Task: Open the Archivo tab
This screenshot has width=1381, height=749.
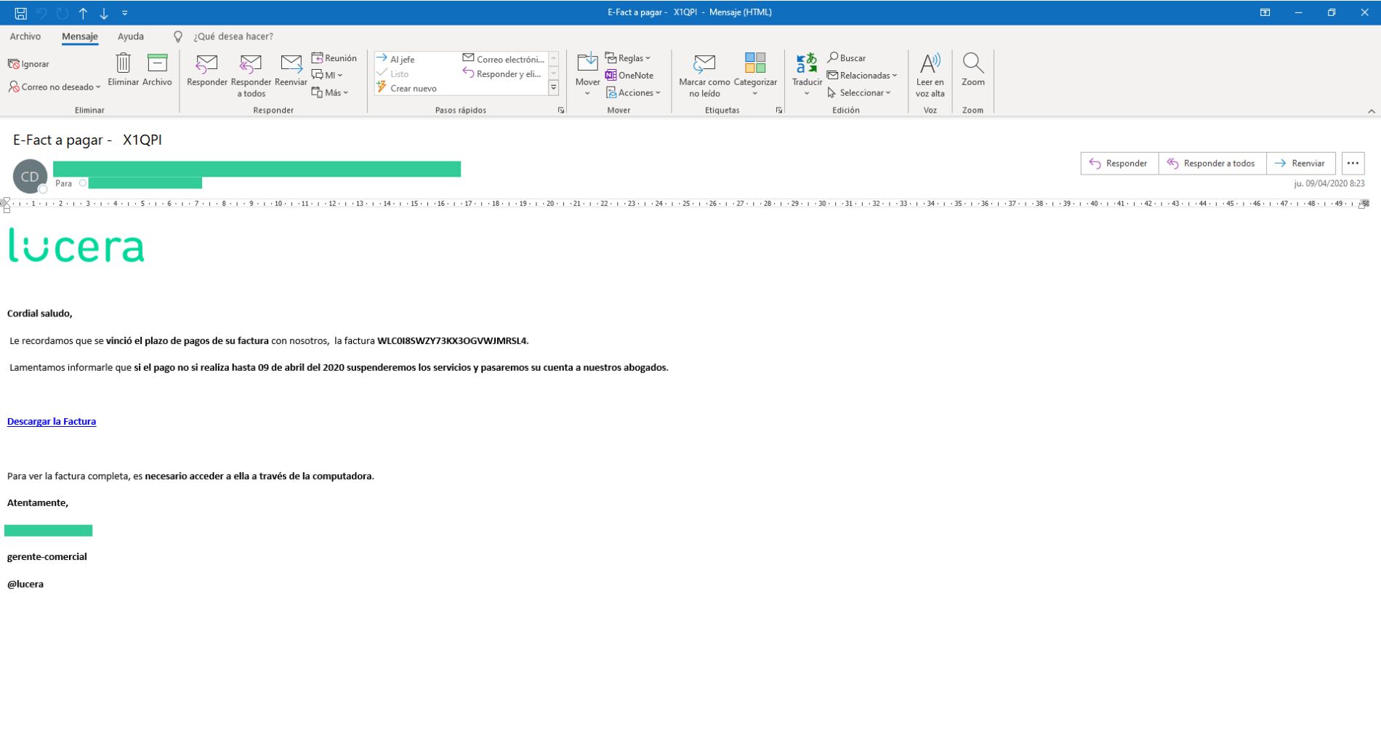Action: click(x=25, y=36)
